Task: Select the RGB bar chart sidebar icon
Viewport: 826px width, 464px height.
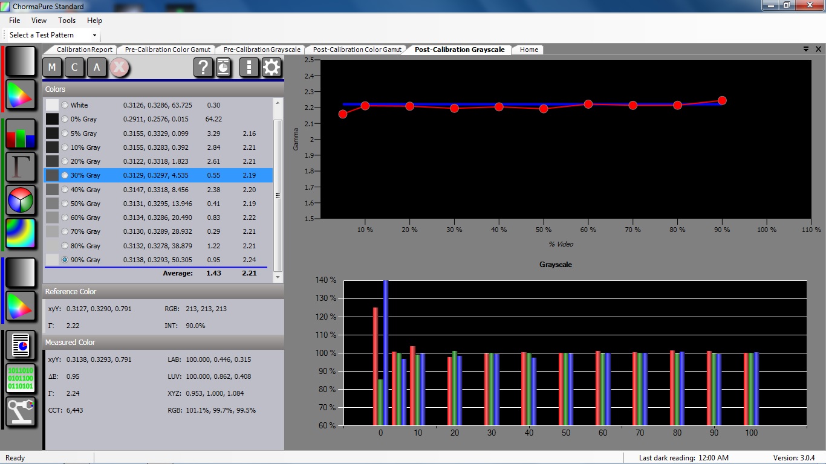Action: click(20, 134)
